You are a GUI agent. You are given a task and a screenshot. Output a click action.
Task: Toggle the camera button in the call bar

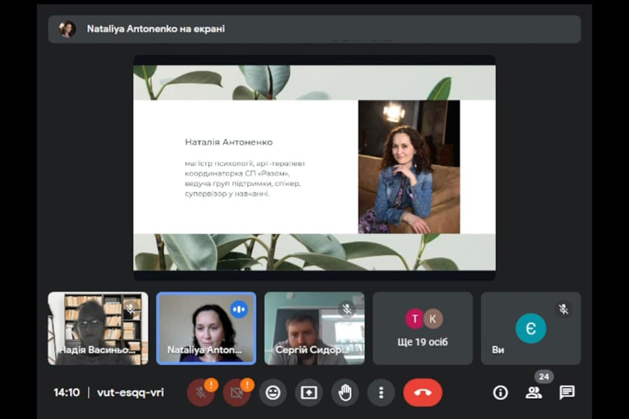click(x=237, y=393)
